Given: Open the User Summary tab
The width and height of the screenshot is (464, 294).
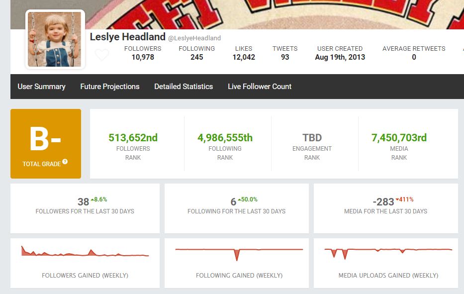Looking at the screenshot, I should [x=41, y=87].
